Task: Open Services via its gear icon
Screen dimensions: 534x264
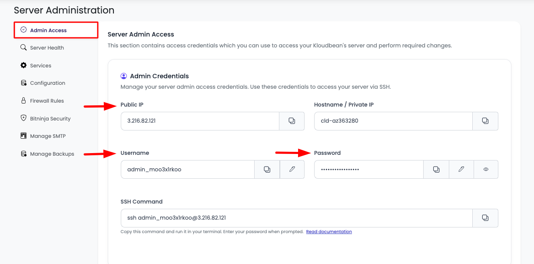Action: tap(23, 65)
